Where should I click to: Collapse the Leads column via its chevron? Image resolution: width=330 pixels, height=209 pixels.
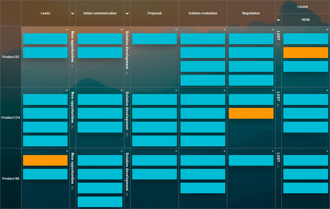point(72,13)
